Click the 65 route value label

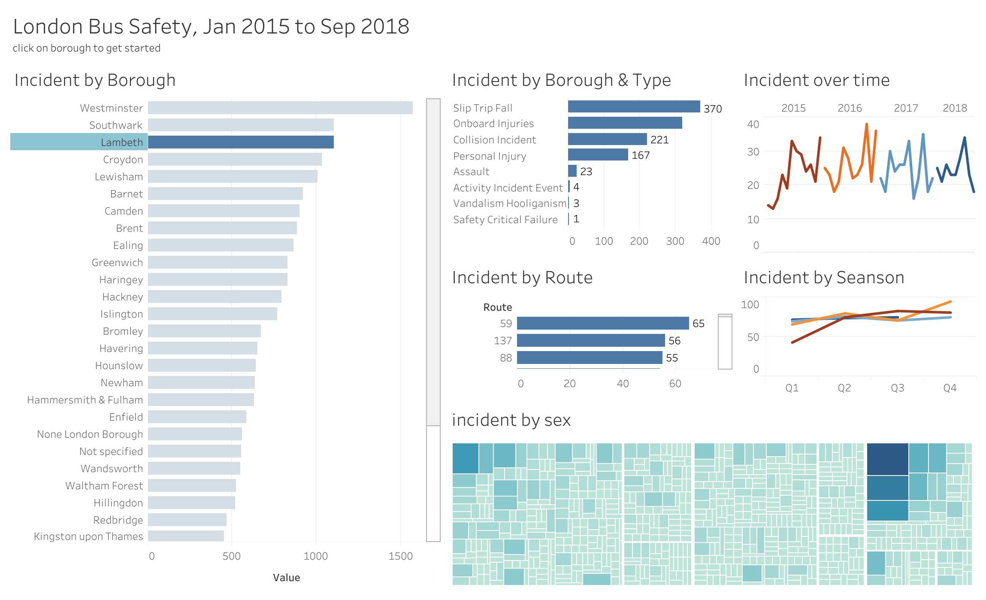[699, 324]
